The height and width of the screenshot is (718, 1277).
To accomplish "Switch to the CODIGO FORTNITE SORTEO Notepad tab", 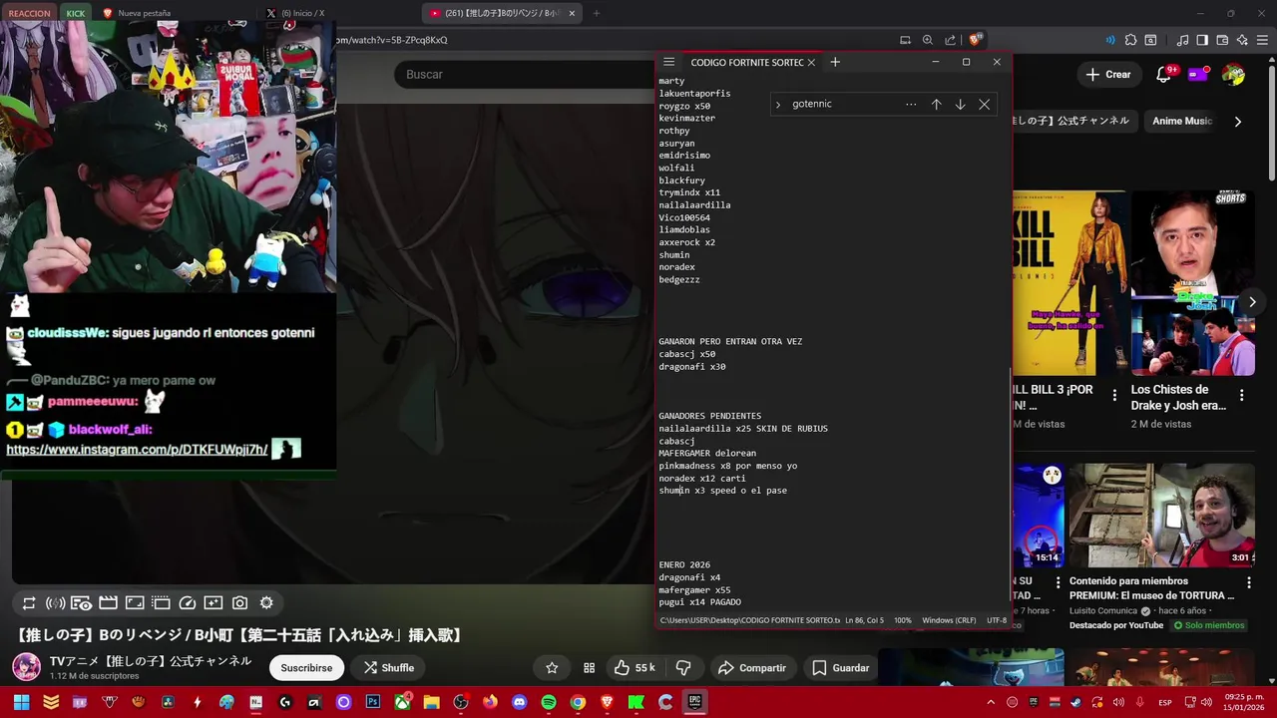I will (x=746, y=62).
